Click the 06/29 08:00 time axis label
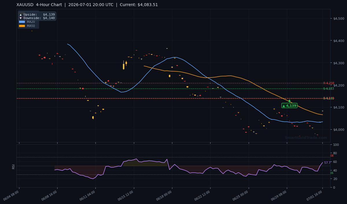 [x=279, y=196]
